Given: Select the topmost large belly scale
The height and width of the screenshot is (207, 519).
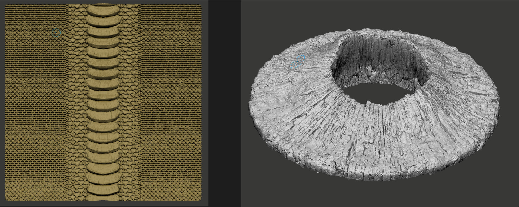Looking at the screenshot, I should (103, 11).
